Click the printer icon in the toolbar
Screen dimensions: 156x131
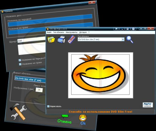(x=61, y=39)
